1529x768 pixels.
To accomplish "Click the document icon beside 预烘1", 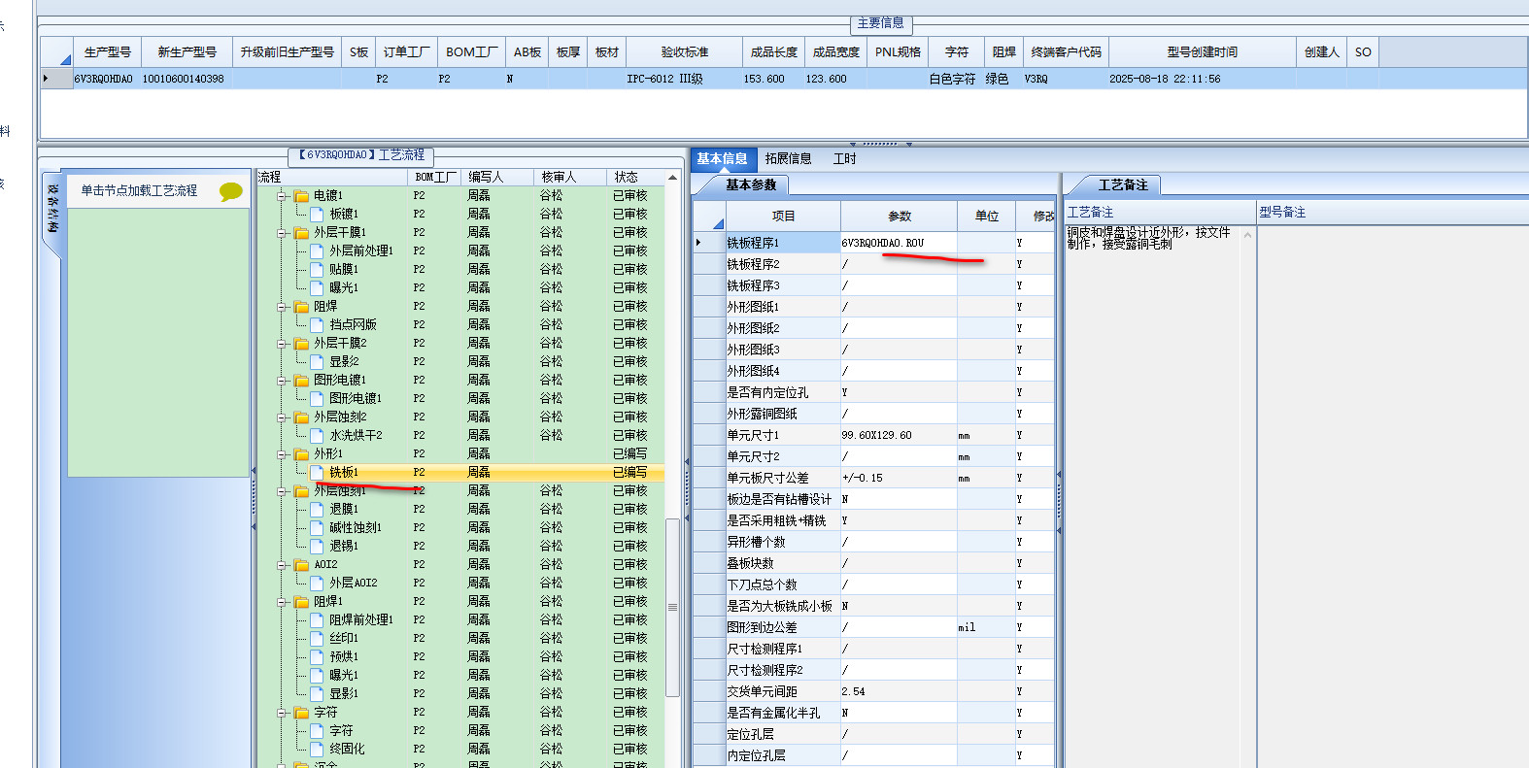I will click(x=317, y=656).
